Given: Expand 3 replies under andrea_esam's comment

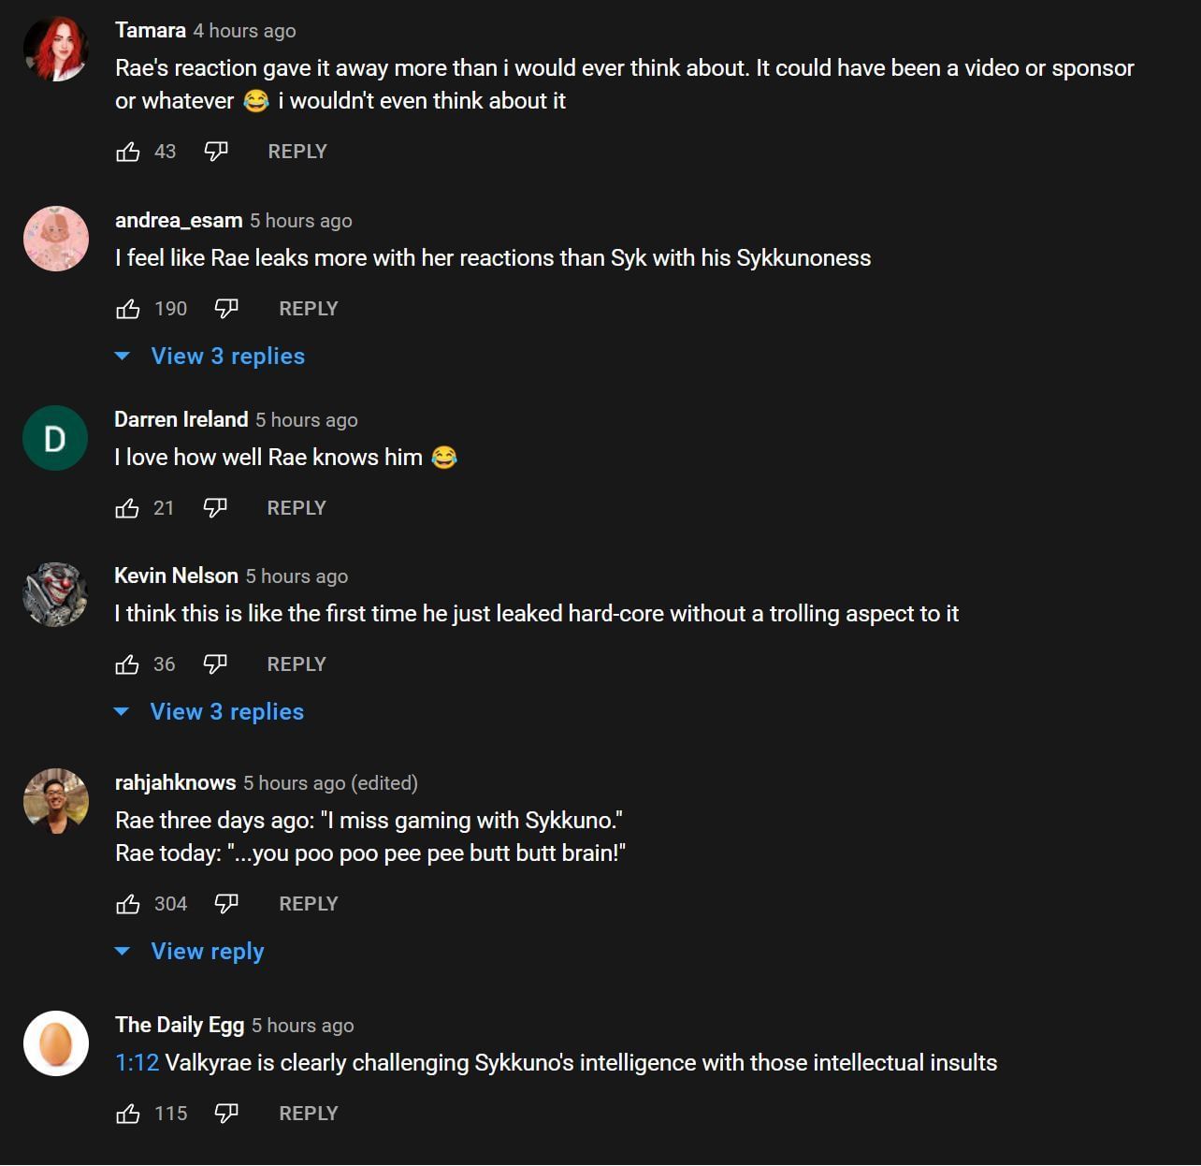Looking at the screenshot, I should tap(227, 357).
